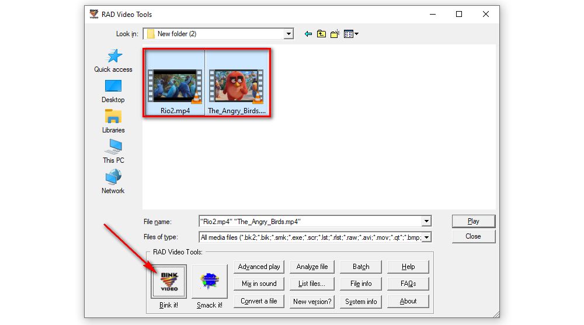
Task: Click the Analyze file button
Action: pos(312,267)
